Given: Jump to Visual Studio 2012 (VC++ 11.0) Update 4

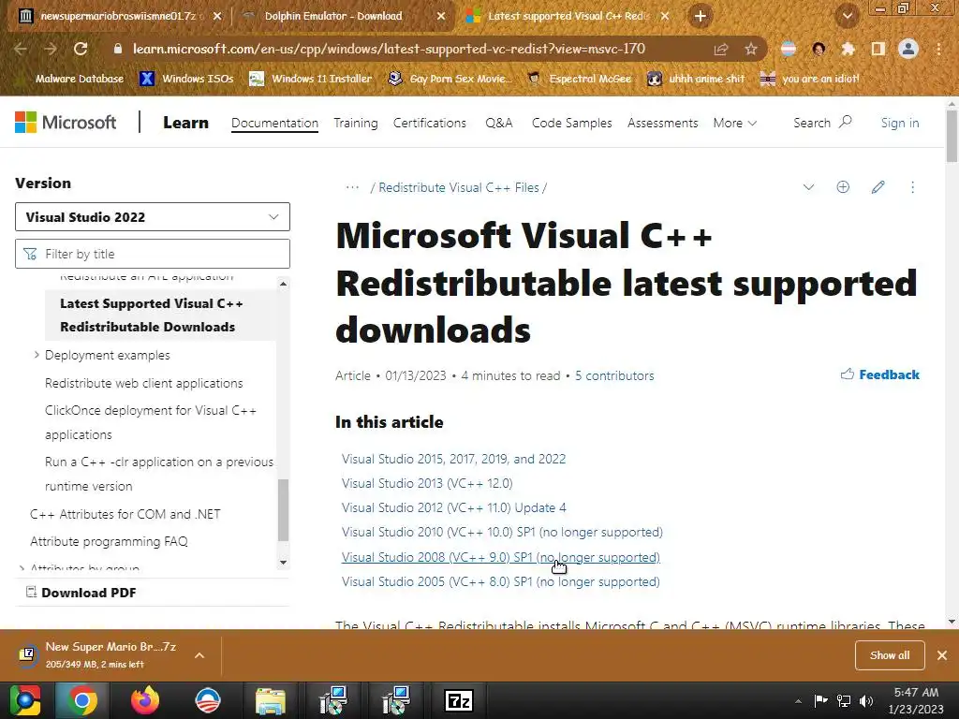Looking at the screenshot, I should click(454, 507).
